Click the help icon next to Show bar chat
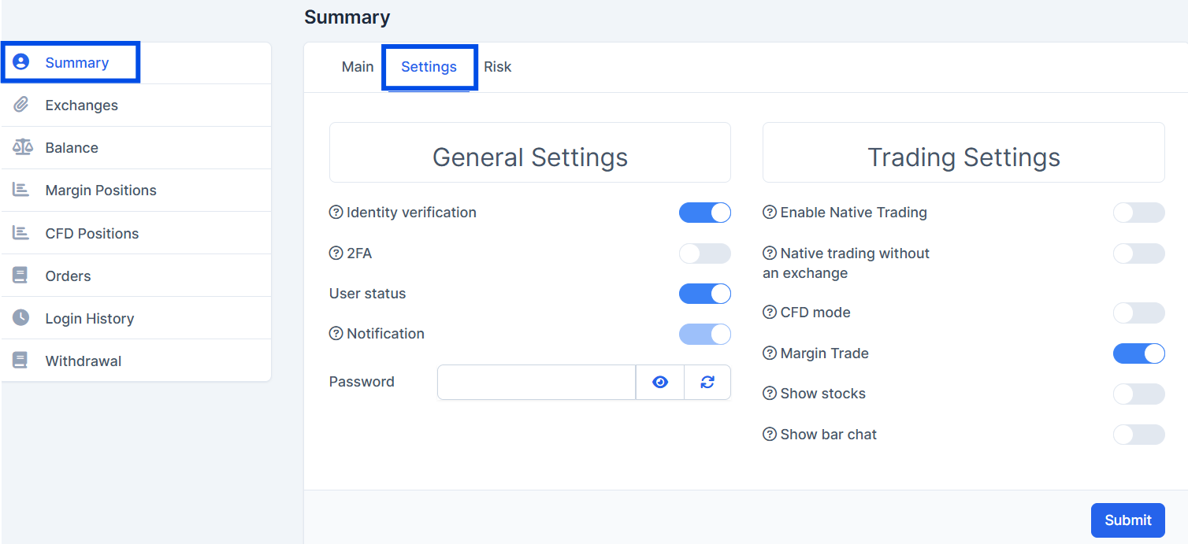 [x=769, y=434]
